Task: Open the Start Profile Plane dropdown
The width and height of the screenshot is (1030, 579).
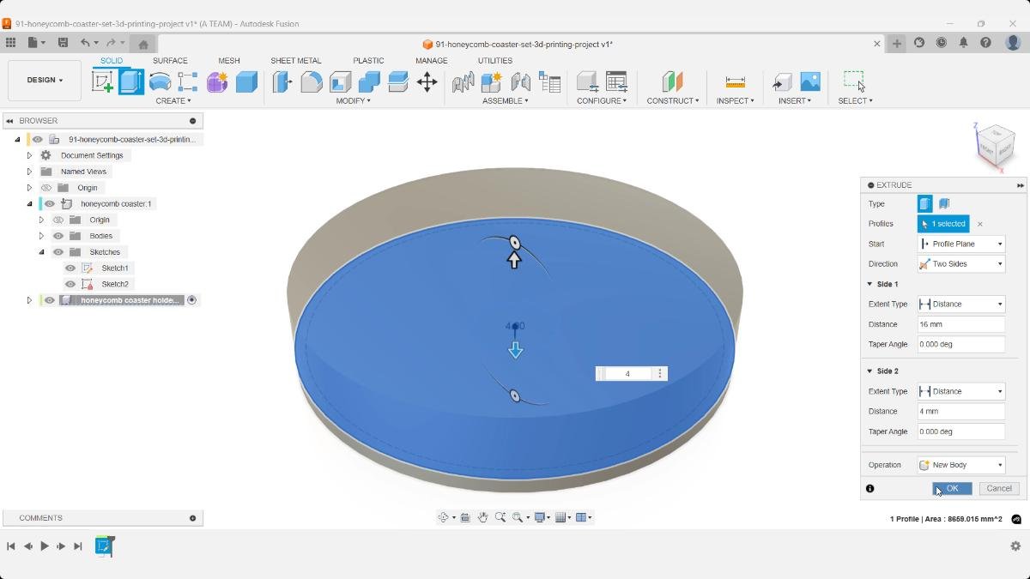Action: coord(961,244)
